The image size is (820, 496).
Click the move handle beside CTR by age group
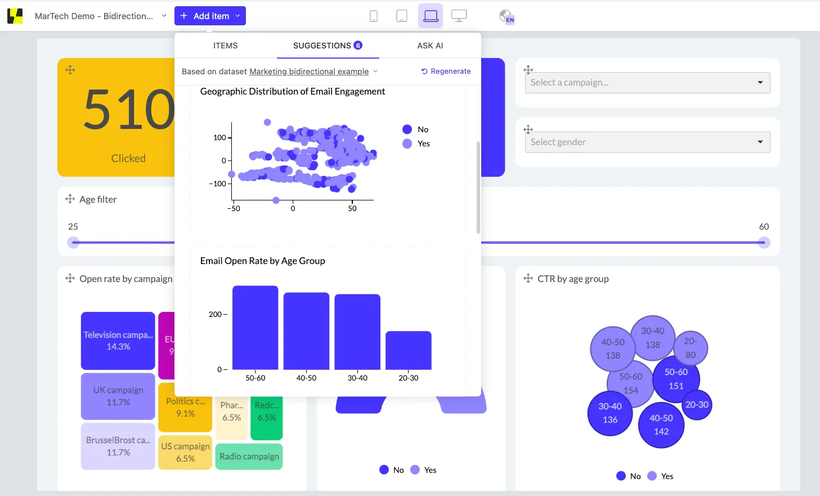click(x=528, y=278)
